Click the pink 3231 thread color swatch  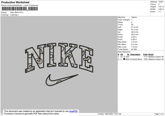tap(124, 57)
